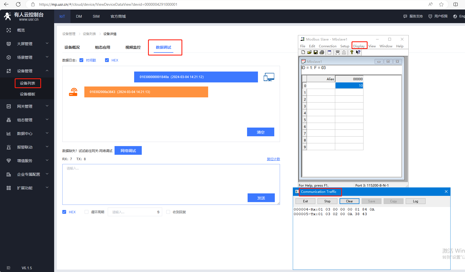Click the browser back arrow
Image resolution: width=465 pixels, height=272 pixels.
pos(6,4)
